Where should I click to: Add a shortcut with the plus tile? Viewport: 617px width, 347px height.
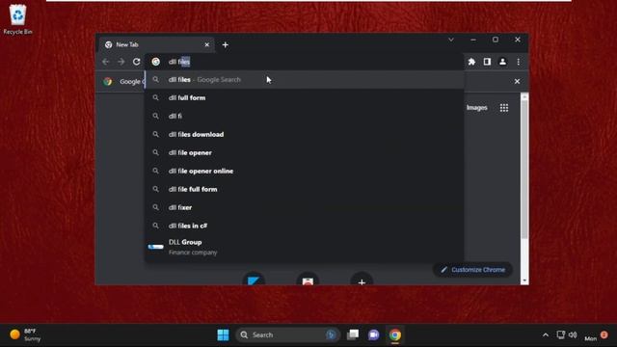click(362, 280)
